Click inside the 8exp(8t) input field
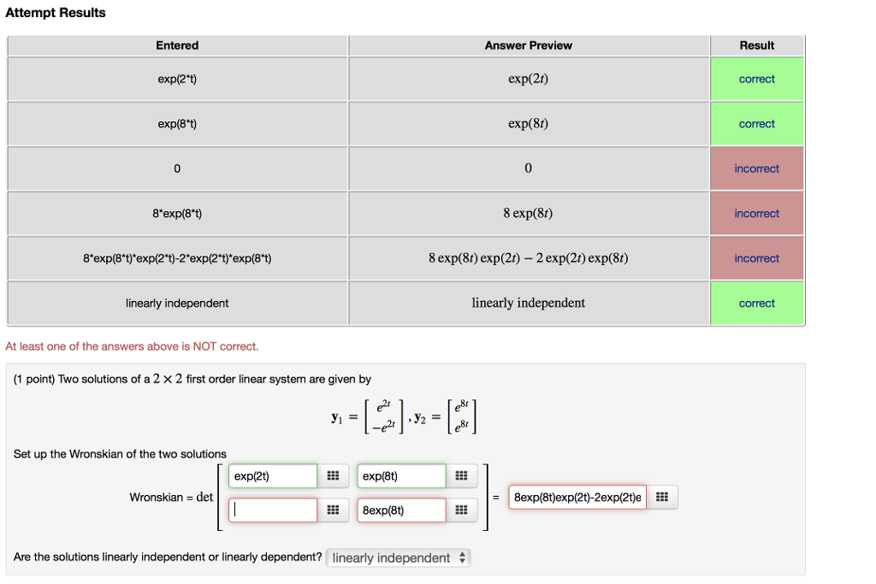The width and height of the screenshot is (876, 584). [x=400, y=510]
